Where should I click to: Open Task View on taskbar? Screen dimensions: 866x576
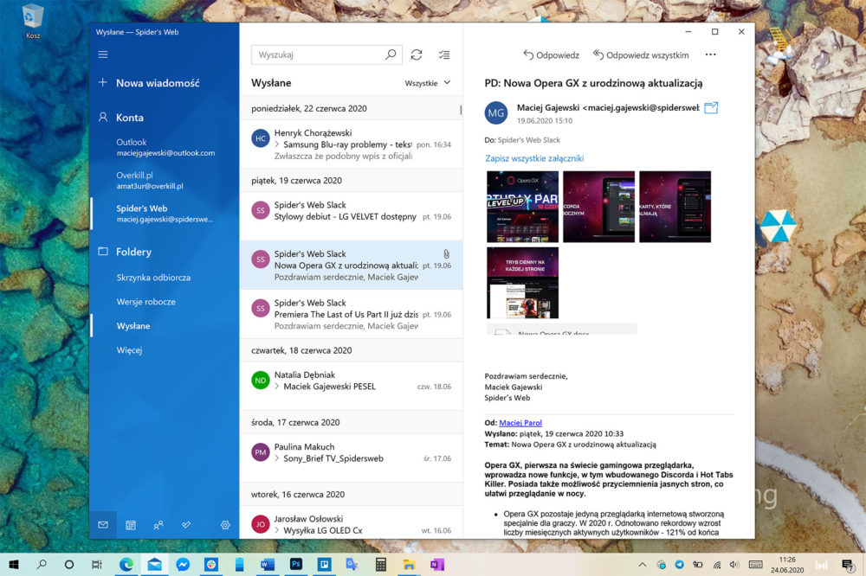[x=97, y=565]
